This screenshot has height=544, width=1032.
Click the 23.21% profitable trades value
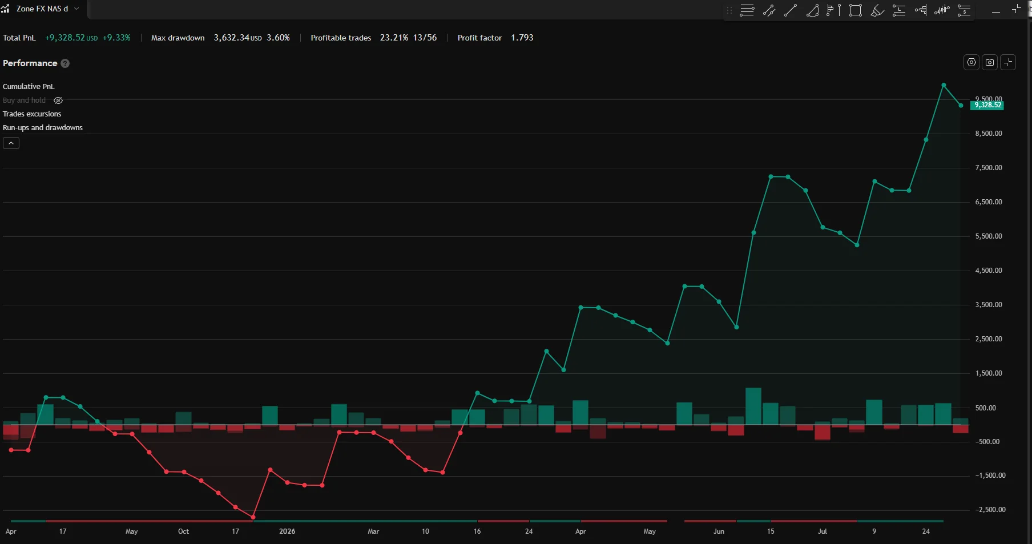(394, 38)
